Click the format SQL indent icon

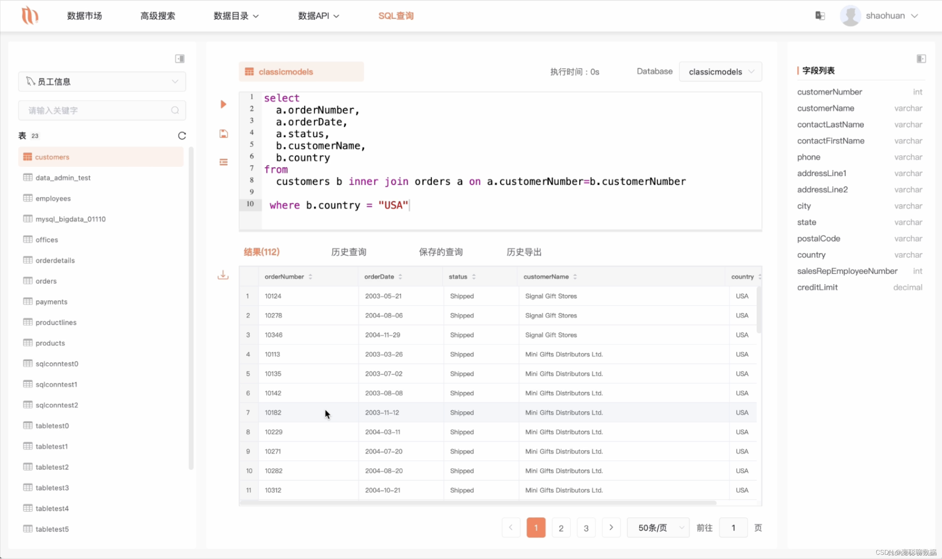[x=223, y=162]
